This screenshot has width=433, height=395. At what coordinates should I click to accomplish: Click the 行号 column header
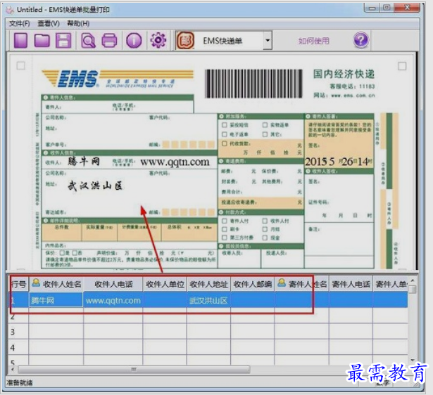pos(18,284)
